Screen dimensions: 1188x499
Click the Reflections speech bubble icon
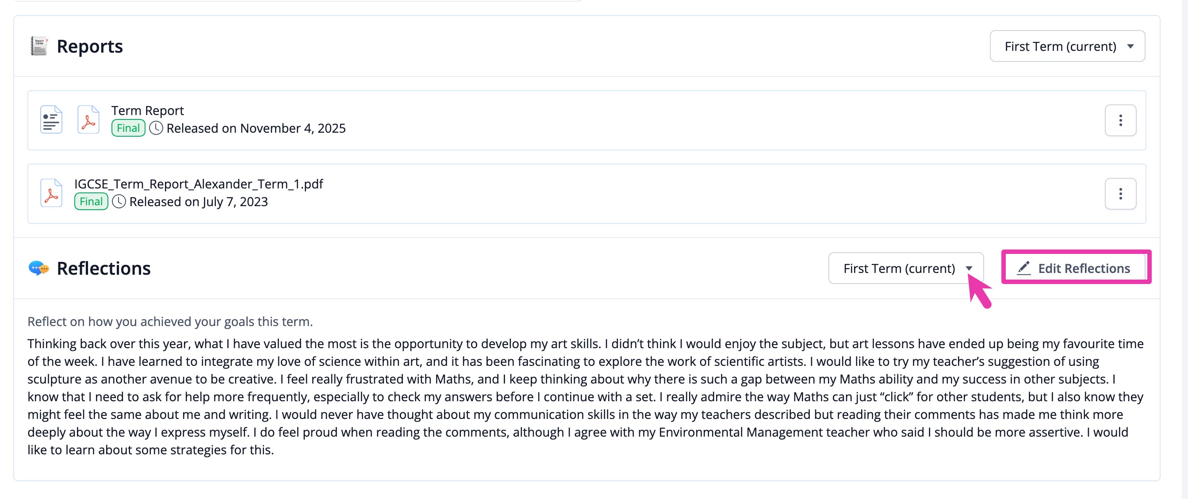coord(39,268)
